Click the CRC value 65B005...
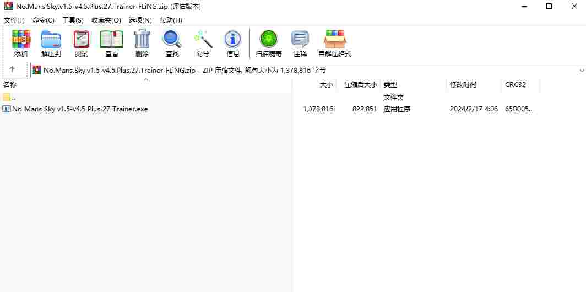 click(519, 109)
